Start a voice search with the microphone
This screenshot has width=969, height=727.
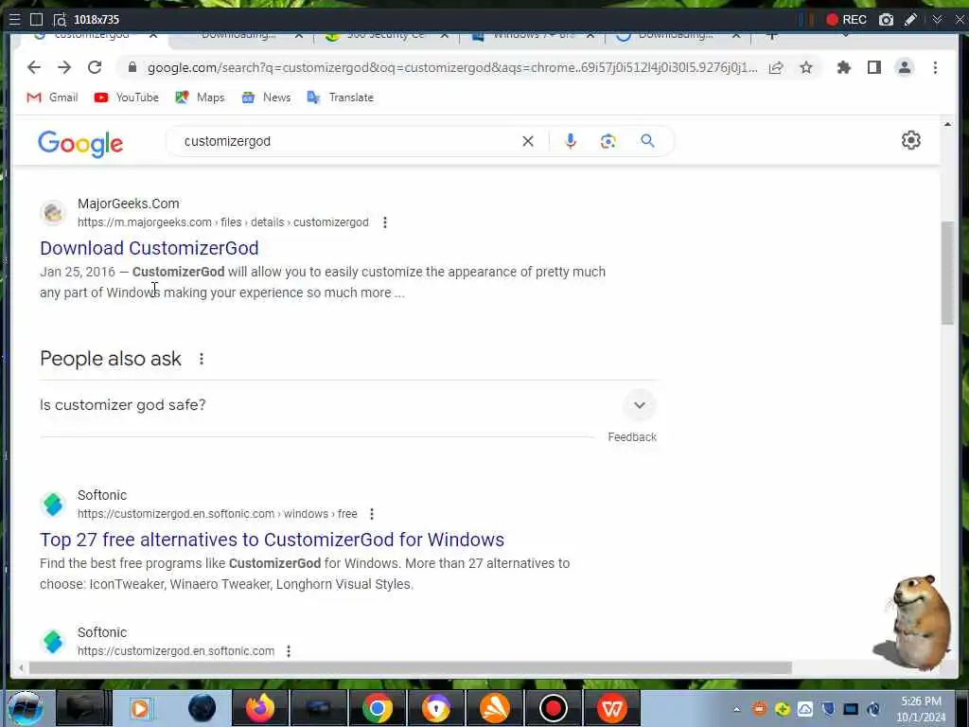click(x=571, y=141)
